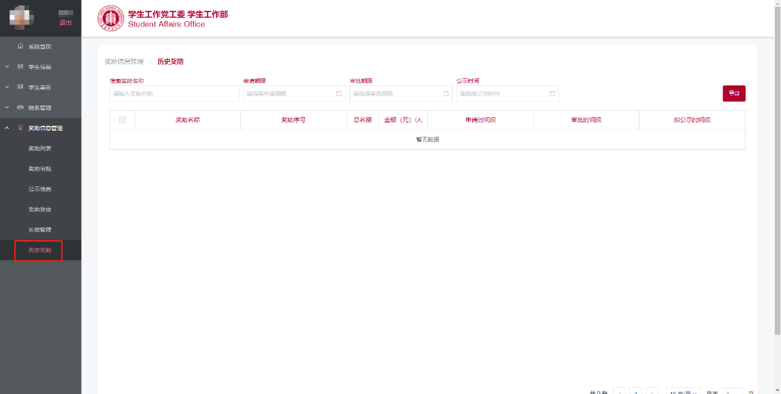The width and height of the screenshot is (781, 394).
Task: Open calendar icon in 审批期限 field
Action: 446,94
